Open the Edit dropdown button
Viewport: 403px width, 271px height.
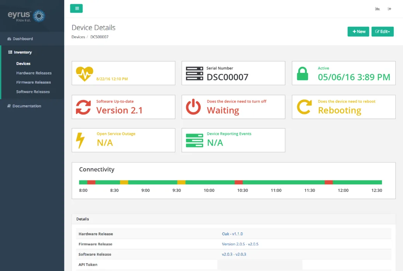coord(382,32)
